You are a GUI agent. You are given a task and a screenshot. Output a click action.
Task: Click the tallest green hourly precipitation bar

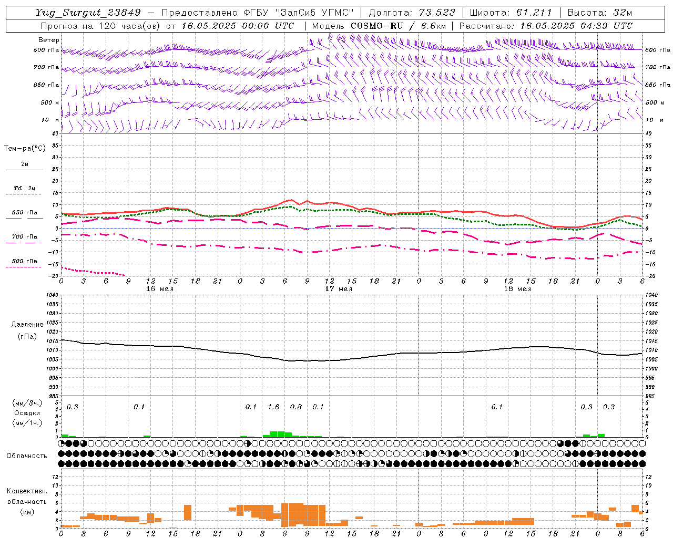[x=278, y=434]
